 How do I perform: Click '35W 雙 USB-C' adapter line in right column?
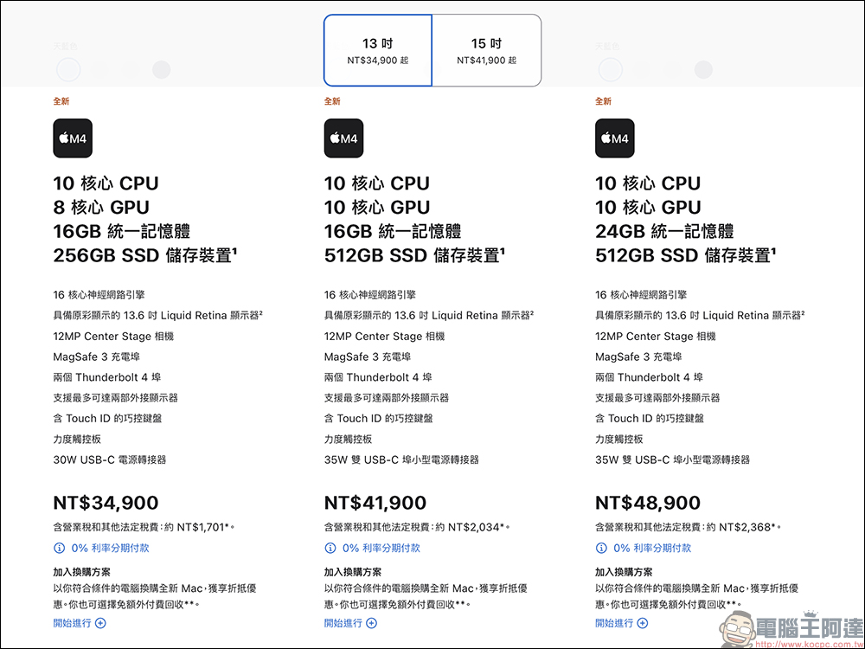[x=672, y=459]
